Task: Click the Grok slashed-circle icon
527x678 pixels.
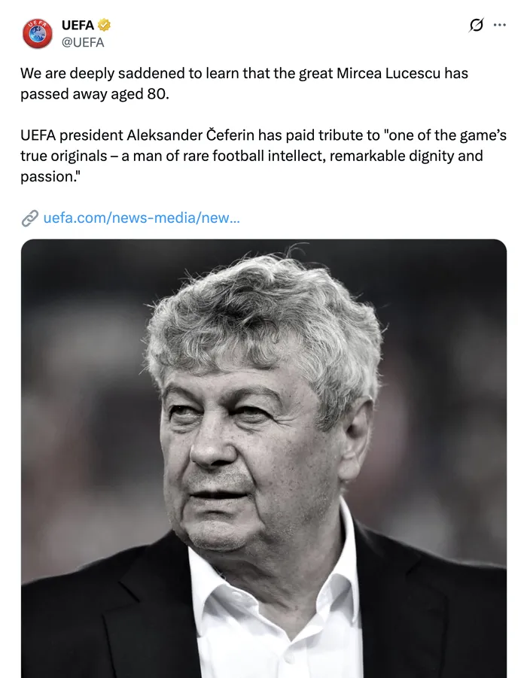Action: coord(476,25)
